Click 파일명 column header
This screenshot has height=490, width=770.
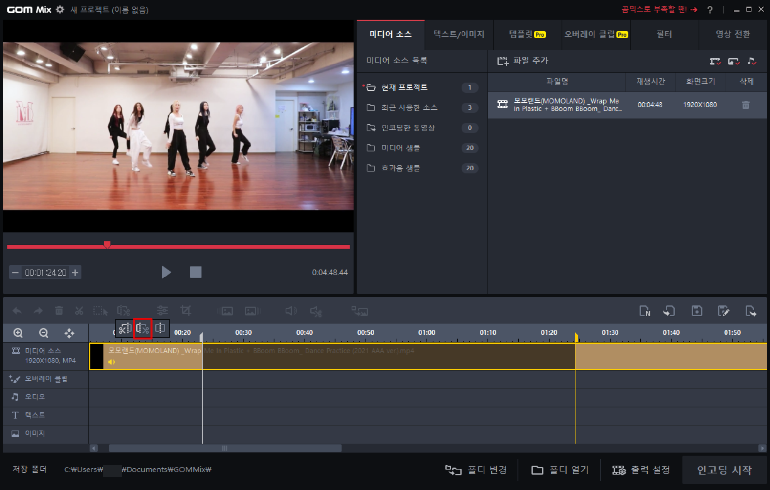click(557, 82)
